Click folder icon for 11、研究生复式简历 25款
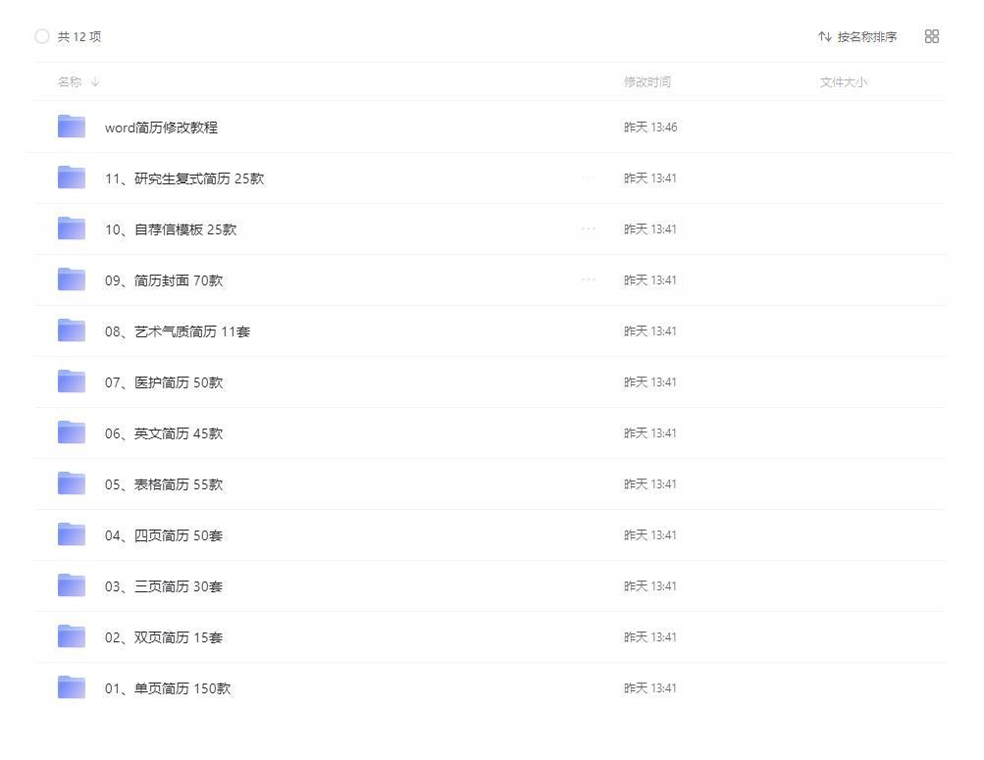 click(x=72, y=177)
